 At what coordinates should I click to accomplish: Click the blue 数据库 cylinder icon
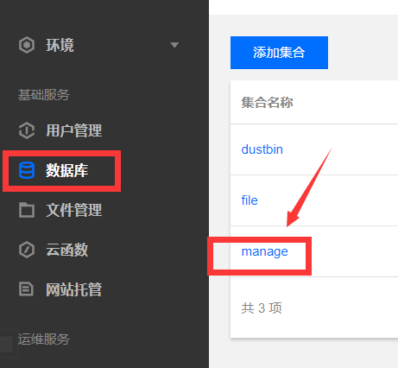[27, 170]
